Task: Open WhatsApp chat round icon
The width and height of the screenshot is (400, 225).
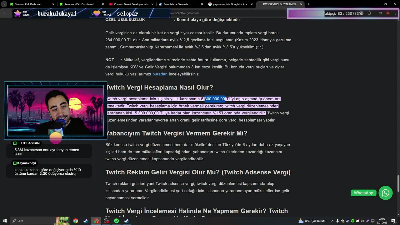Action: [x=386, y=193]
